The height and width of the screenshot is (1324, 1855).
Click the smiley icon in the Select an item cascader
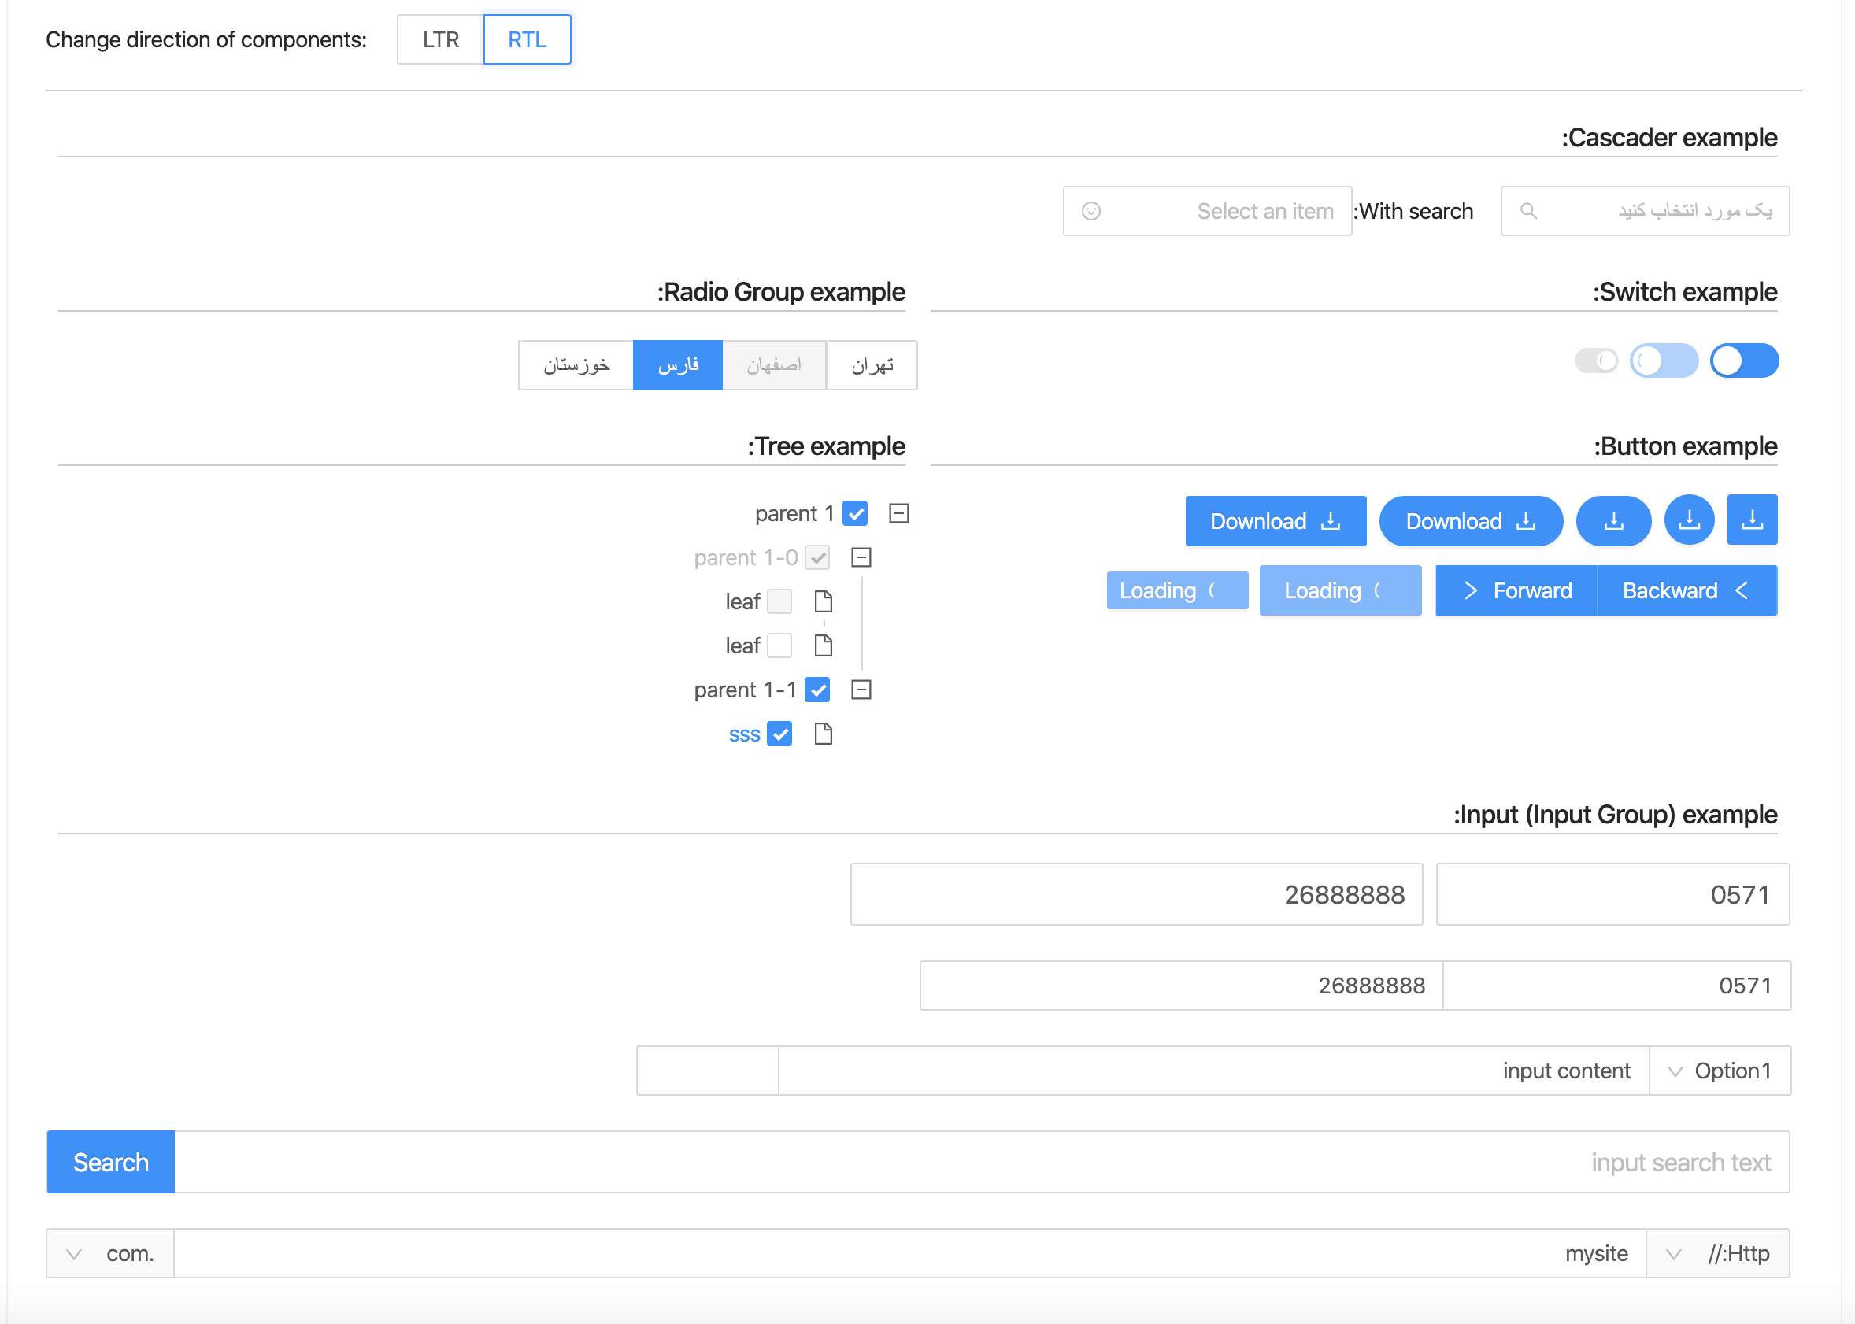coord(1091,210)
